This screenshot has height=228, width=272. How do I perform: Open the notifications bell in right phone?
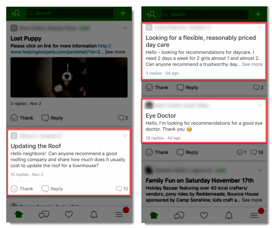pyautogui.click(x=229, y=215)
